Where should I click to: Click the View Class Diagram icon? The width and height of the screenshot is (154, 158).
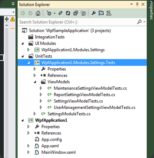pyautogui.click(x=109, y=13)
